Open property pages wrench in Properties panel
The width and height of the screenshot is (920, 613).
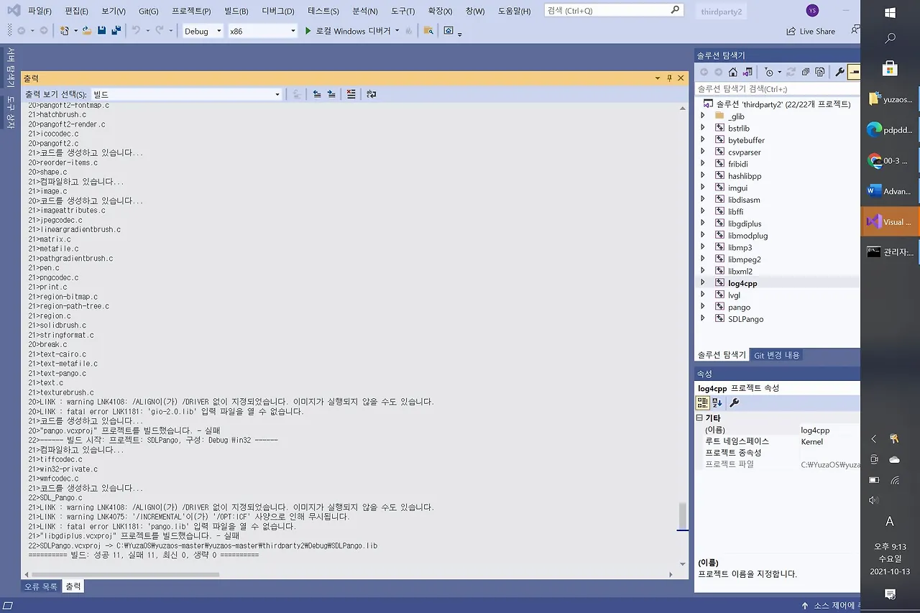click(x=734, y=402)
